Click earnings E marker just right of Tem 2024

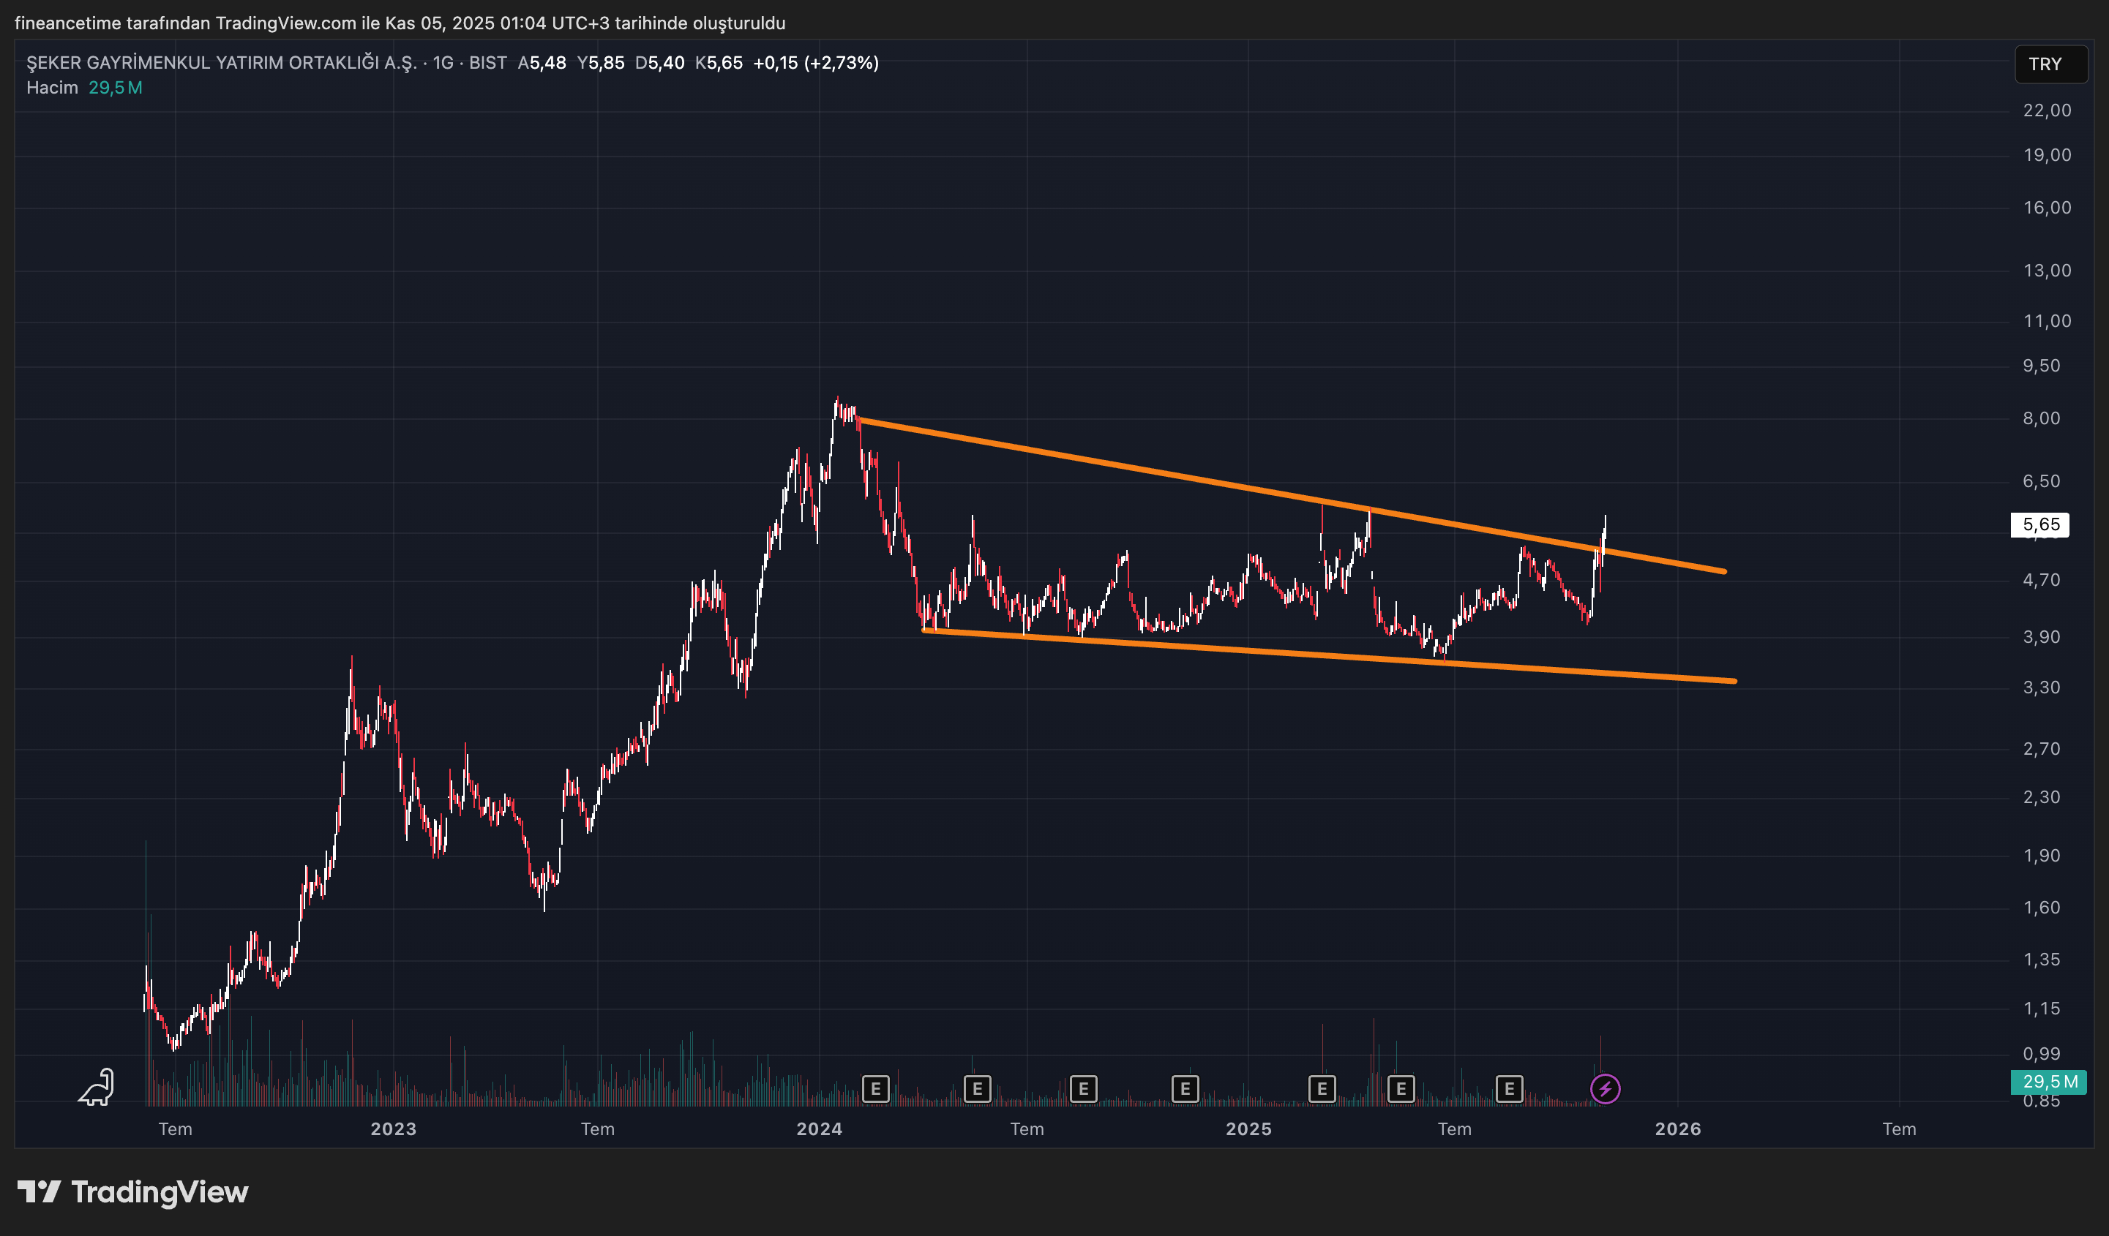(x=1083, y=1089)
